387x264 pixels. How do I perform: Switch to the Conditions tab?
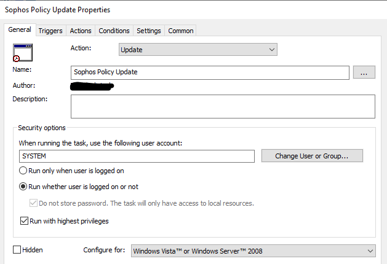tap(114, 31)
